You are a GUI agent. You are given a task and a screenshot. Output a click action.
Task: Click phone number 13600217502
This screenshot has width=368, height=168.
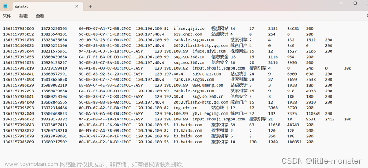(x=54, y=142)
